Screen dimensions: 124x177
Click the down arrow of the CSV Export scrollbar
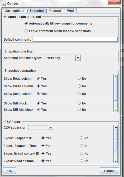coord(116,161)
